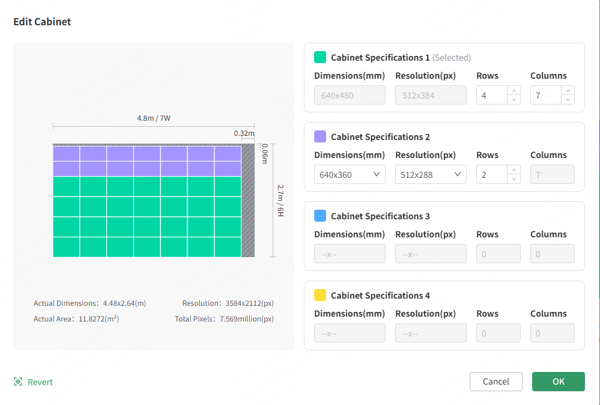Open the 512x288 Resolution dropdown

tap(431, 175)
